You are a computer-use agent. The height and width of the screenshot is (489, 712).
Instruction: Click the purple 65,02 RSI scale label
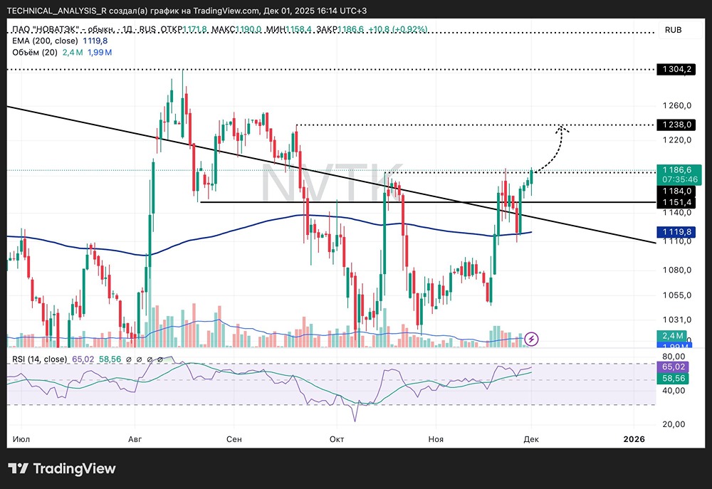click(673, 367)
